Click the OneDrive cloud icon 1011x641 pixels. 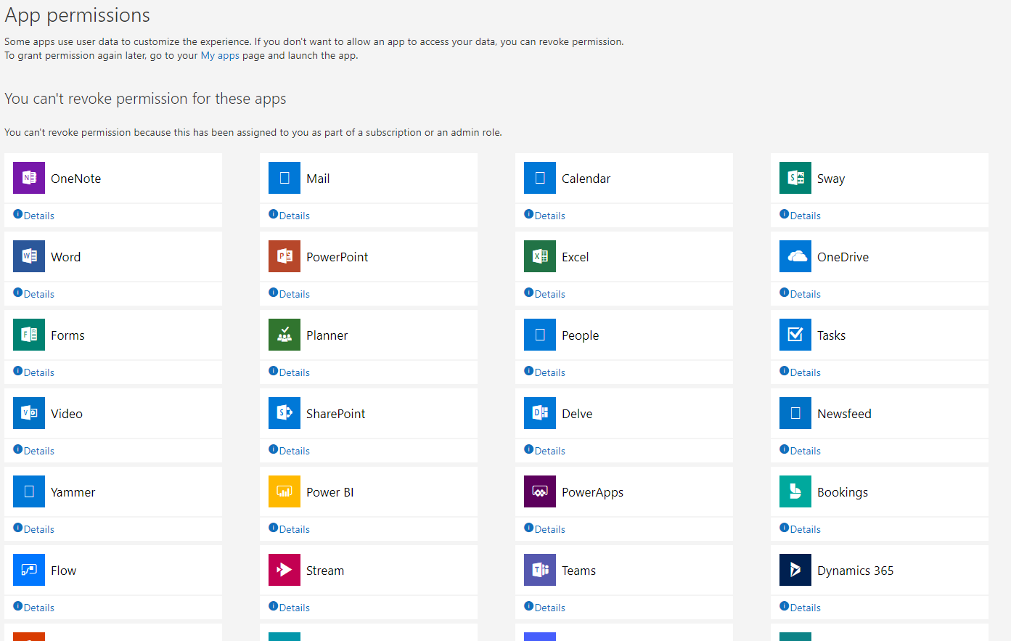click(795, 256)
